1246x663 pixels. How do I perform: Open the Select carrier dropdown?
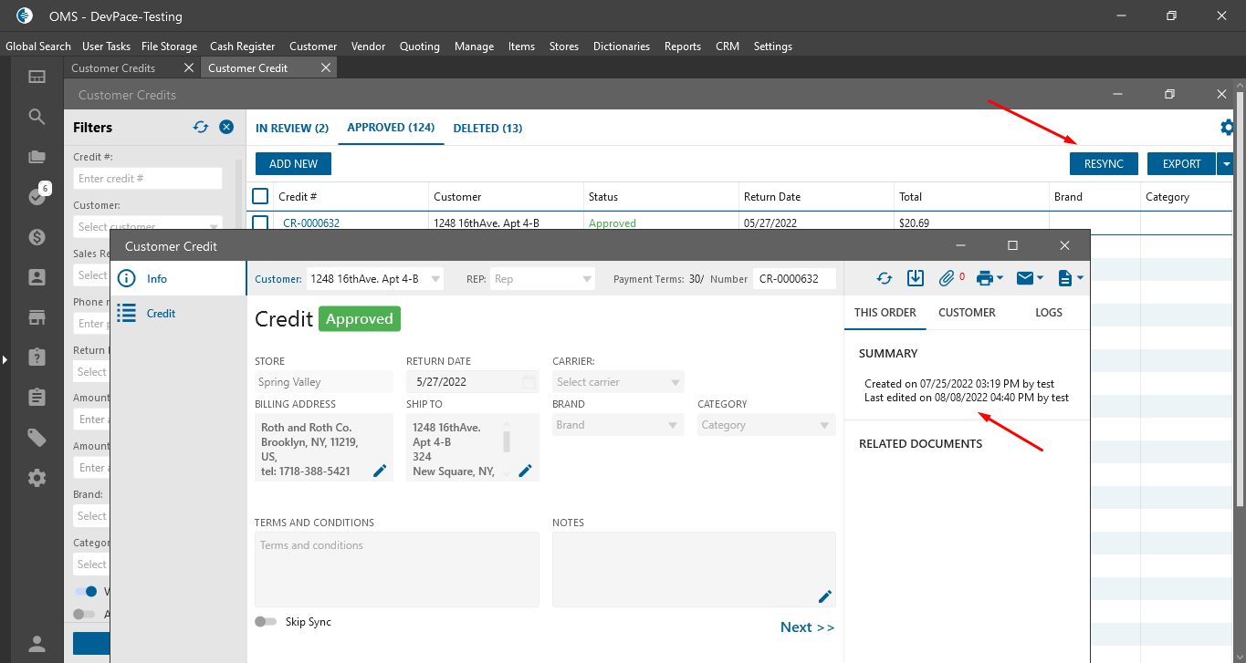pos(618,382)
